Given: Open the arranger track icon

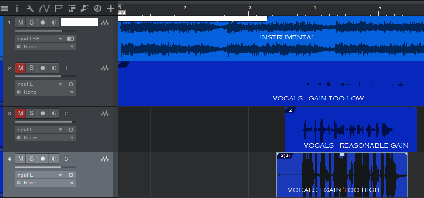Looking at the screenshot, I should coord(72,8).
